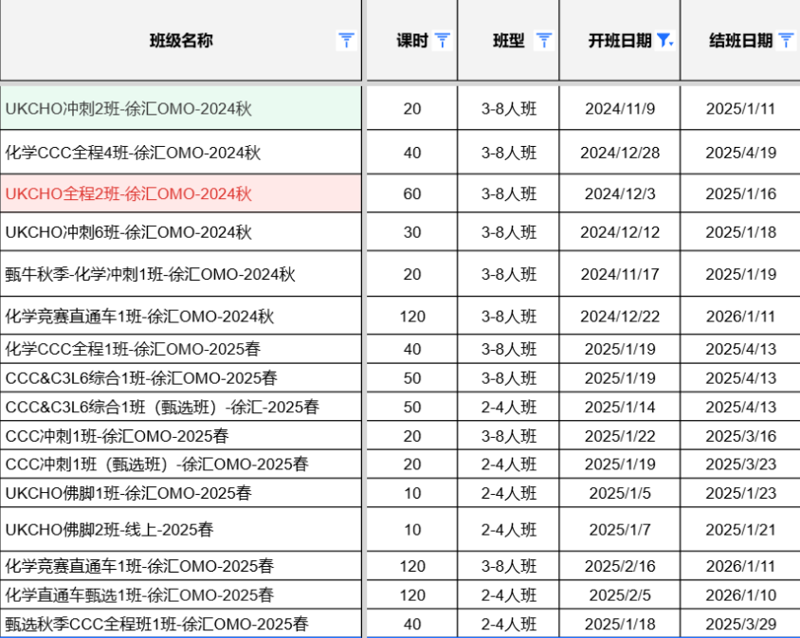Select cell CCC&C3L6综合1班-徐汇OMO-2025春
The image size is (800, 638).
click(181, 377)
